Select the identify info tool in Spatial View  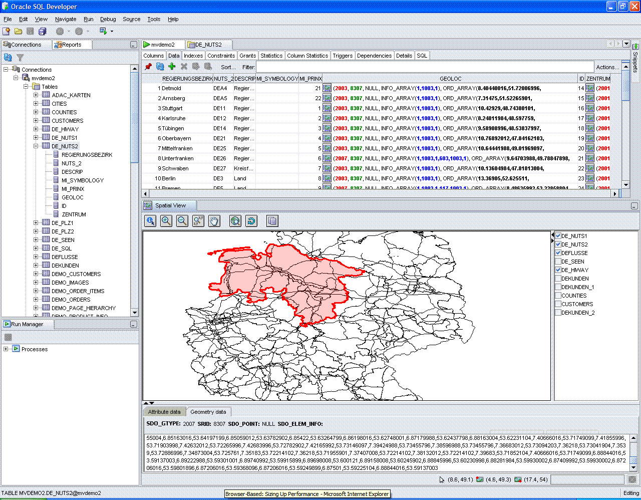point(150,221)
